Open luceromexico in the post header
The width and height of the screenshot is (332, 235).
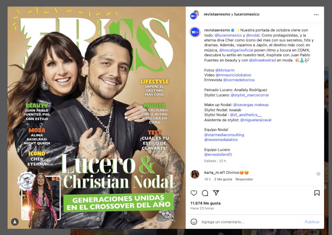pyautogui.click(x=247, y=14)
